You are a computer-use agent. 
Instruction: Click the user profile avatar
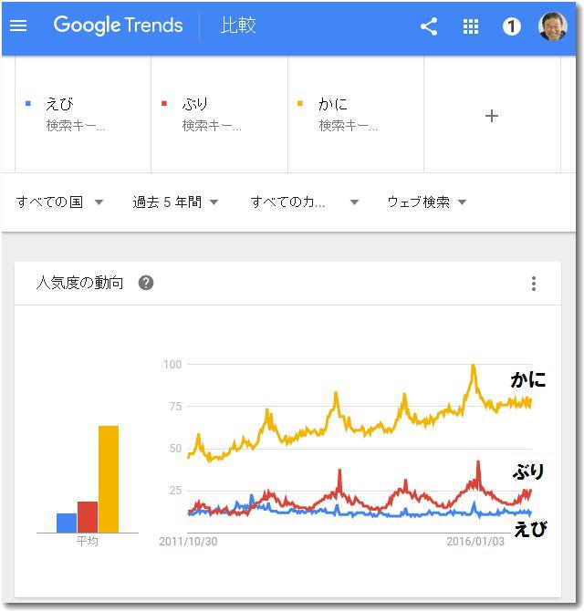(553, 26)
